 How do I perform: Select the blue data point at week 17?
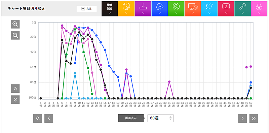point(109,66)
